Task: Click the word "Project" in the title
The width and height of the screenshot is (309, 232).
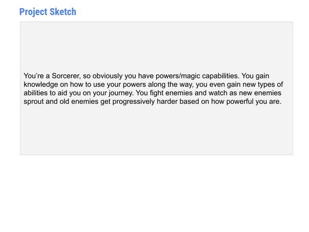Action: [x=33, y=12]
